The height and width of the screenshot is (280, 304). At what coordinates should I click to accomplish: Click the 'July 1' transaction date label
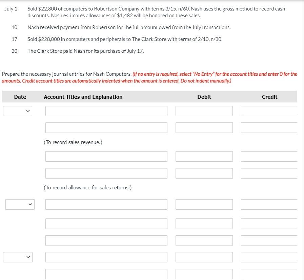pos(11,9)
